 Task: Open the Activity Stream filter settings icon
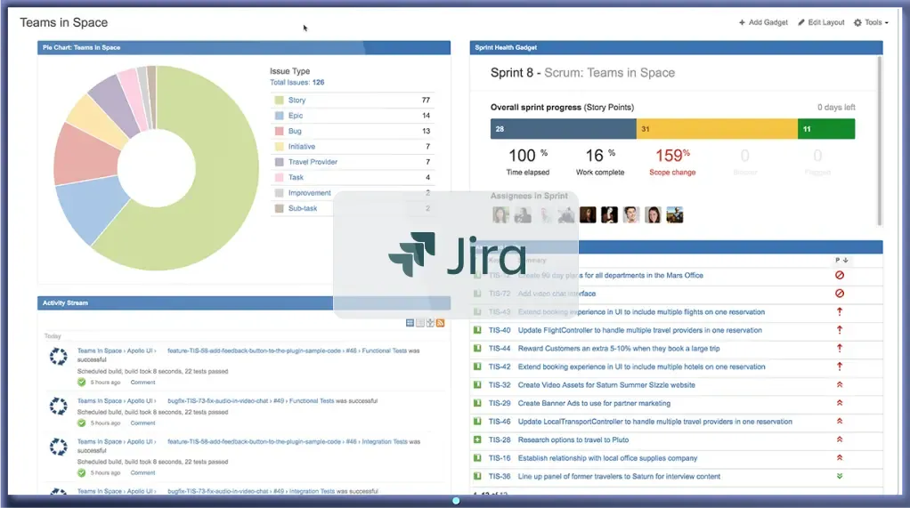(430, 322)
